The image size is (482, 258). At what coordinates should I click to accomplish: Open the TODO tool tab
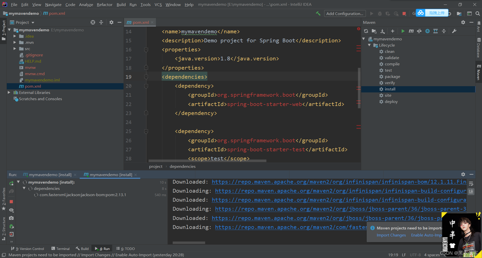pyautogui.click(x=126, y=248)
